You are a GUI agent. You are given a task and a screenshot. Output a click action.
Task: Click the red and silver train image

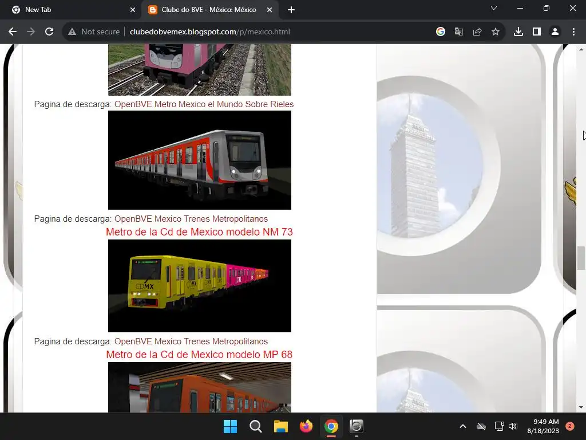click(200, 160)
